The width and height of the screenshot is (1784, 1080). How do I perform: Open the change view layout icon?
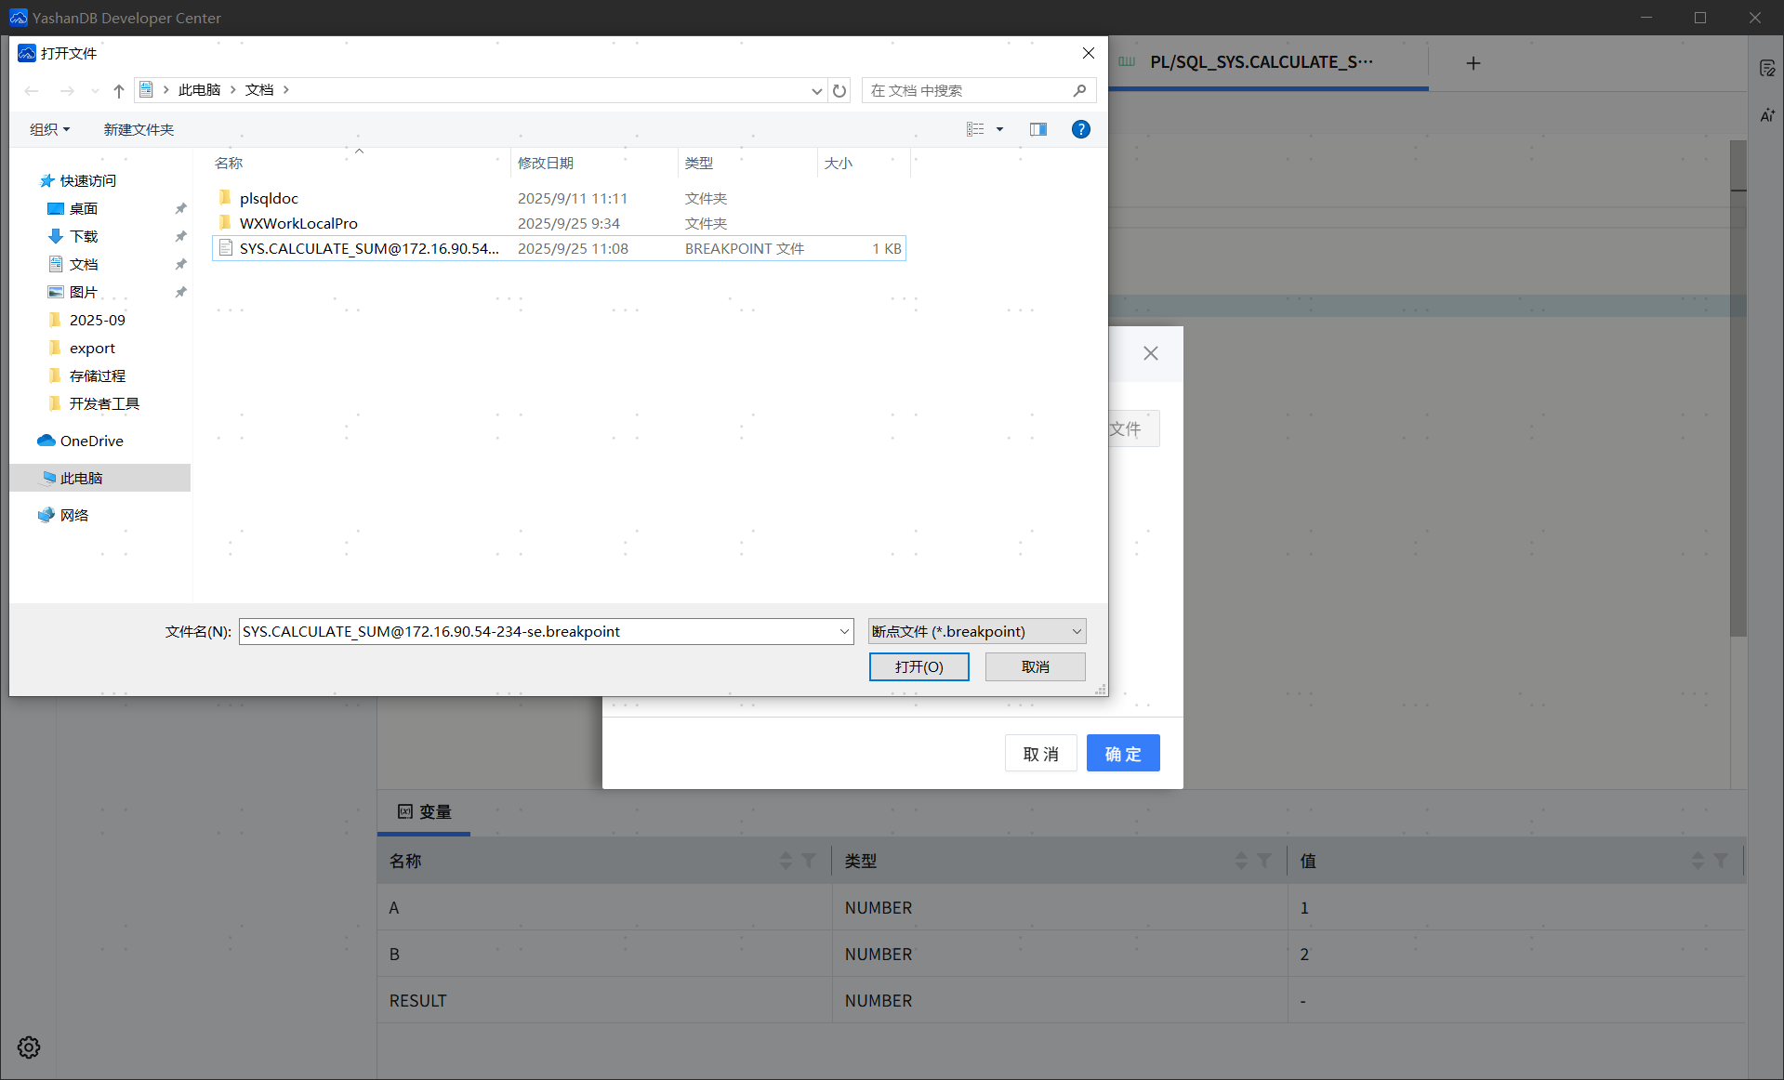tap(975, 129)
